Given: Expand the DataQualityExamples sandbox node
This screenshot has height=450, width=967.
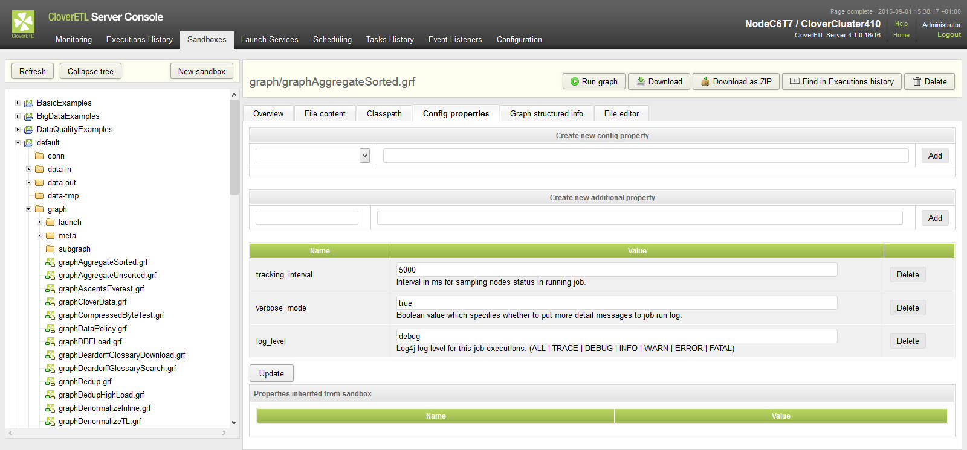Looking at the screenshot, I should point(18,130).
